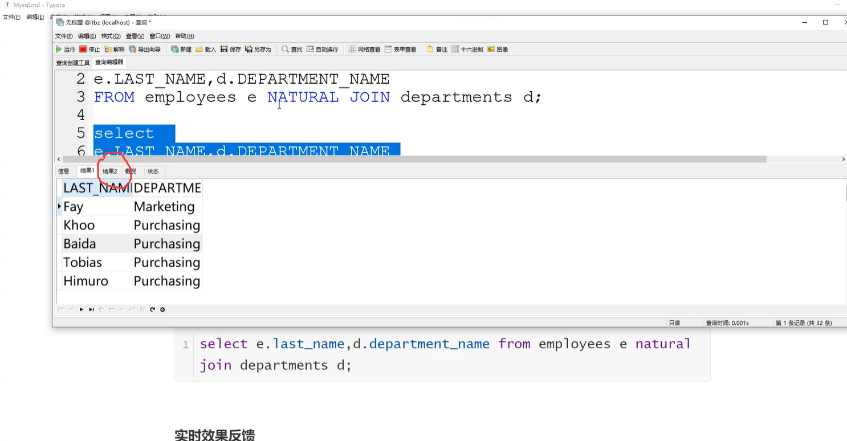The image size is (847, 441).
Task: Click highlighted select on line 5
Action: point(124,133)
